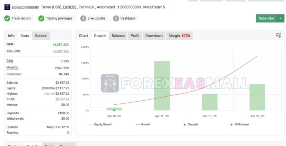Viewport: 286px width, 146px height.
Task: Click the Profit $2,057.22 value
Action: coord(62,99)
